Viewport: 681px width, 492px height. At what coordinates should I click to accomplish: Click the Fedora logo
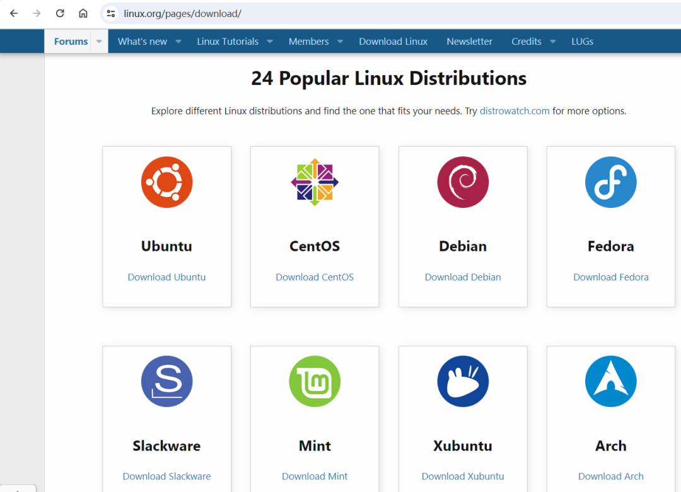point(610,182)
